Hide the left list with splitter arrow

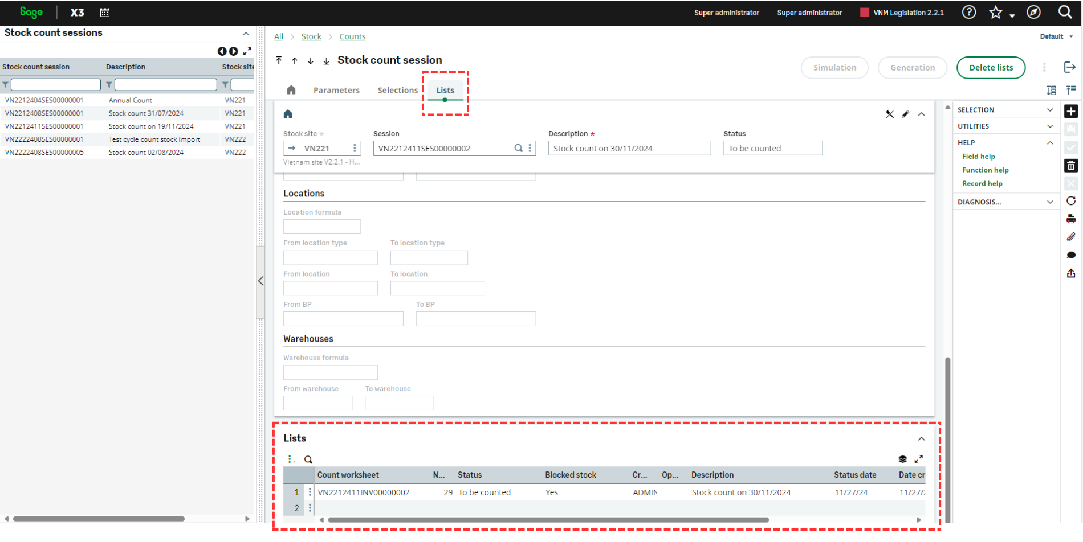(261, 281)
